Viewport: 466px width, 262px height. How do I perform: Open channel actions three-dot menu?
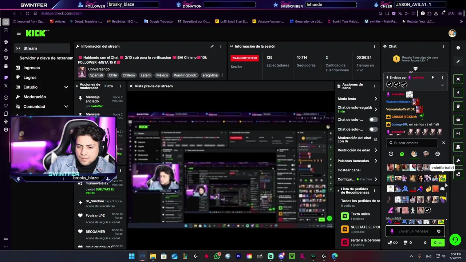tap(374, 86)
